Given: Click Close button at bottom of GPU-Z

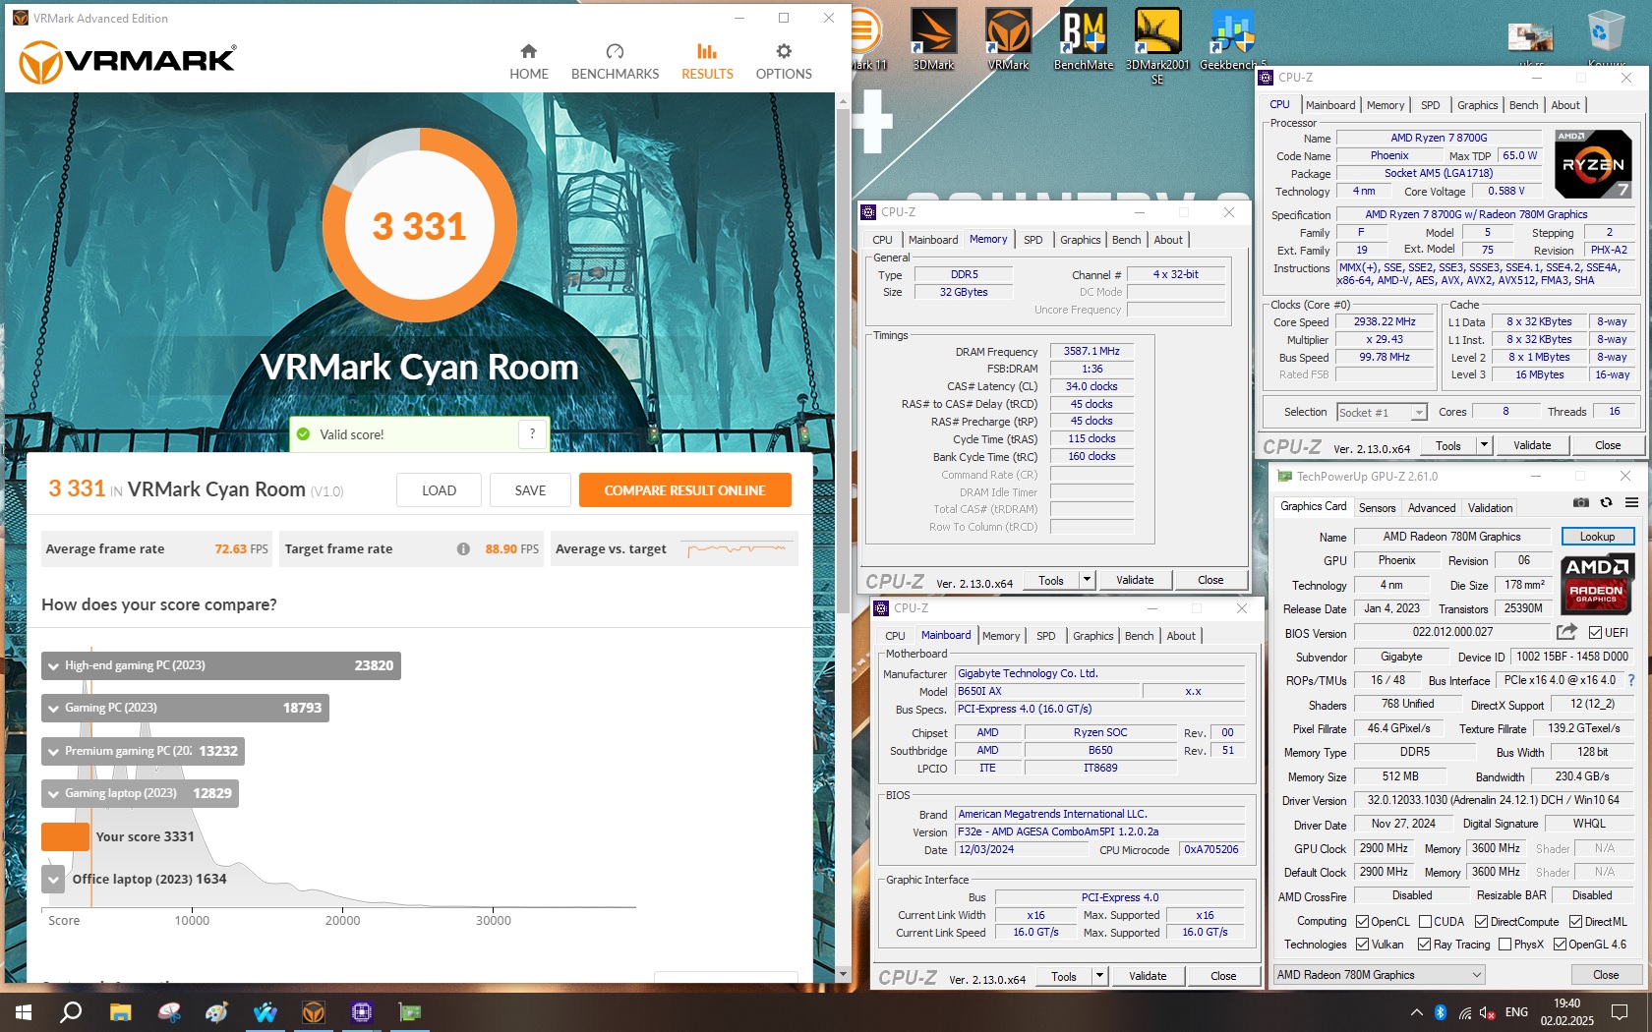Looking at the screenshot, I should pyautogui.click(x=1606, y=974).
